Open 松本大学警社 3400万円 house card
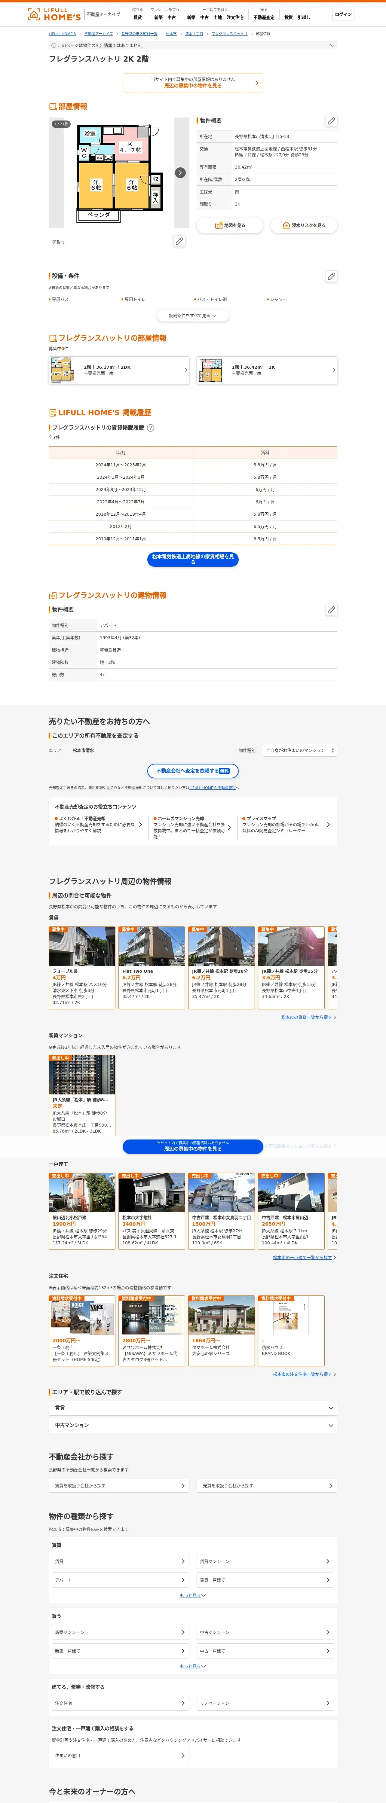386x1803 pixels. tap(151, 1211)
